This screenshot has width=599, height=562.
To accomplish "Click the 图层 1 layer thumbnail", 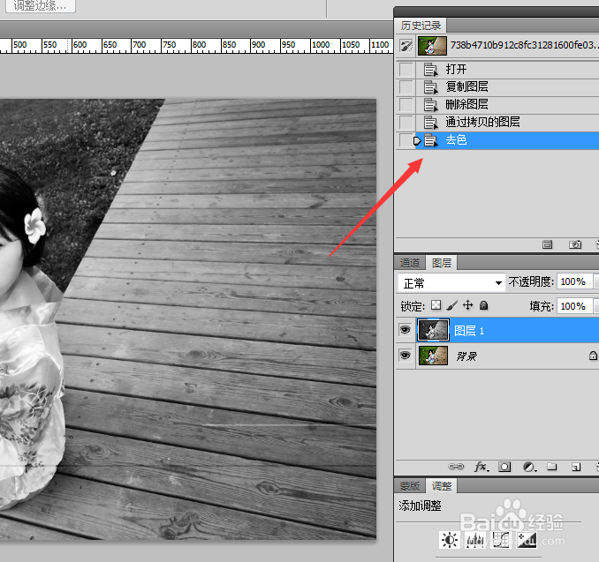I will (433, 331).
